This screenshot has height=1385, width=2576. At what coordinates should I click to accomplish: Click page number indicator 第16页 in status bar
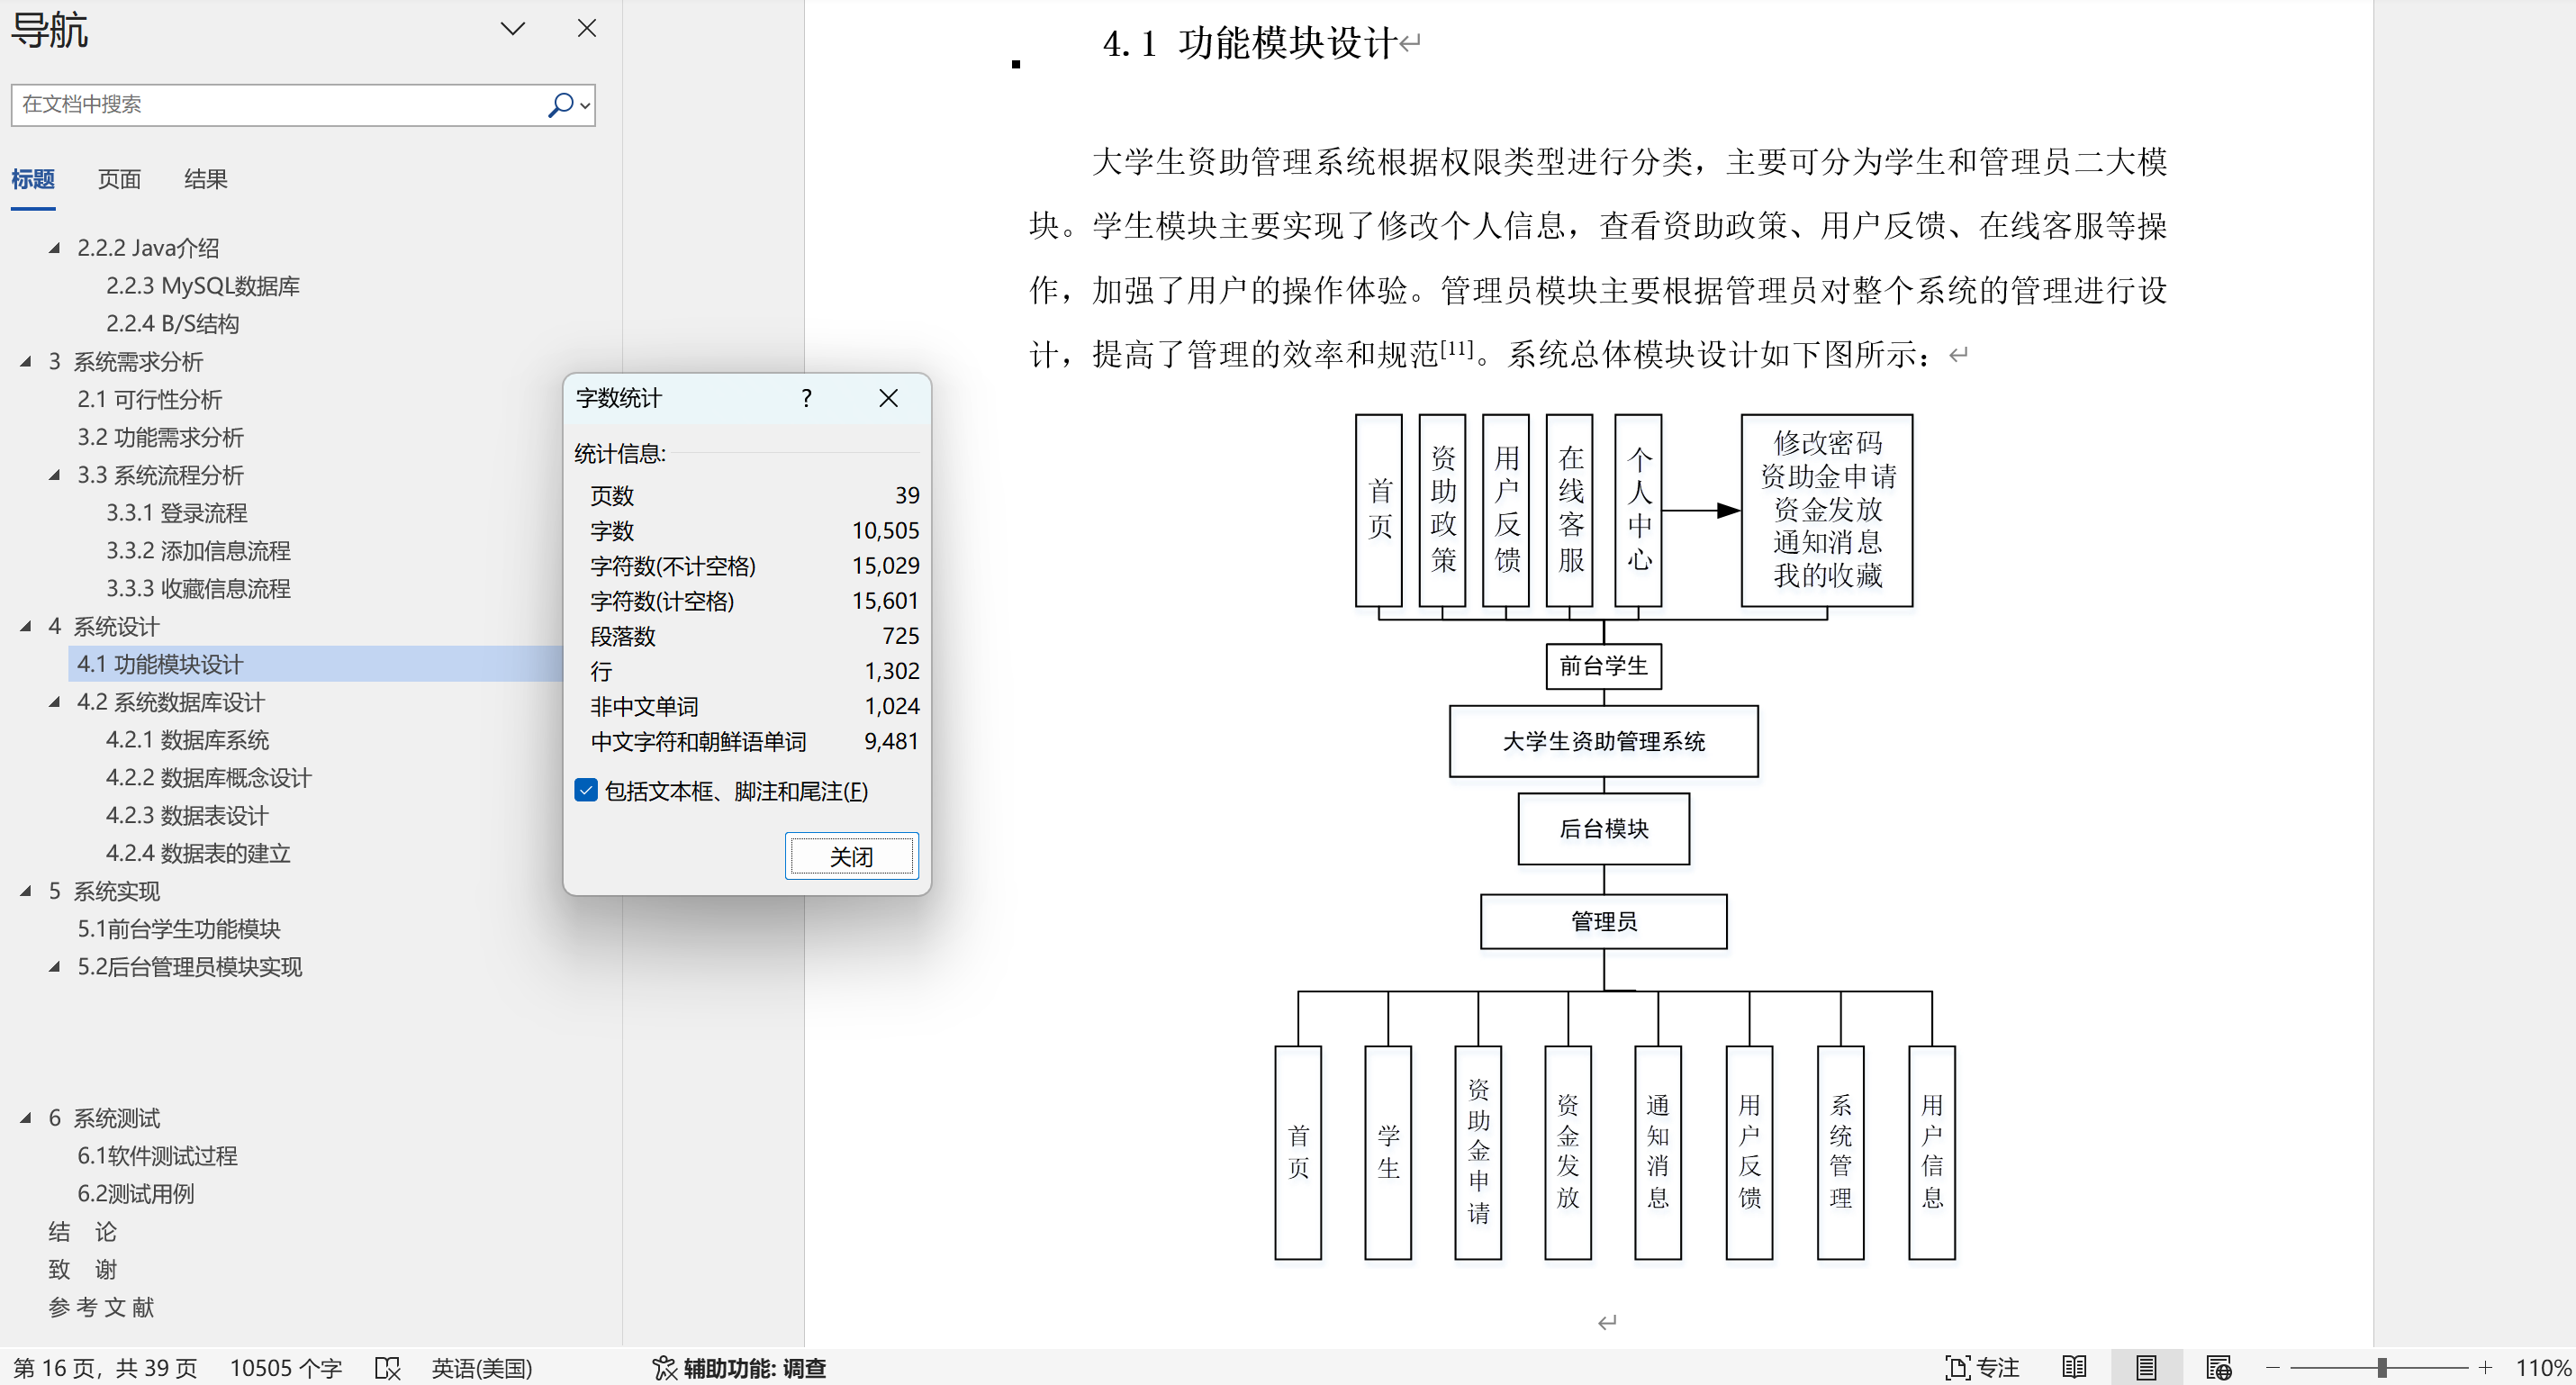coord(105,1367)
